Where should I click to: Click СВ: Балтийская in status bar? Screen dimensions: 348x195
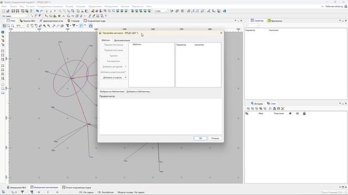(x=105, y=192)
